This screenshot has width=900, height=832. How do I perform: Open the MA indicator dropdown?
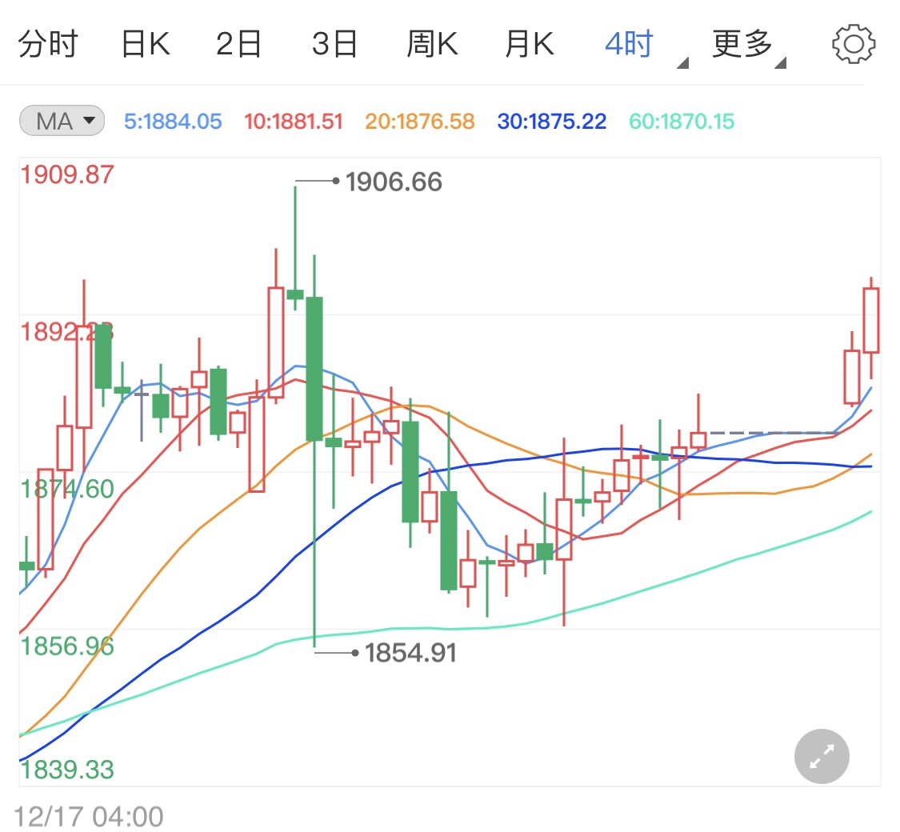pos(62,121)
